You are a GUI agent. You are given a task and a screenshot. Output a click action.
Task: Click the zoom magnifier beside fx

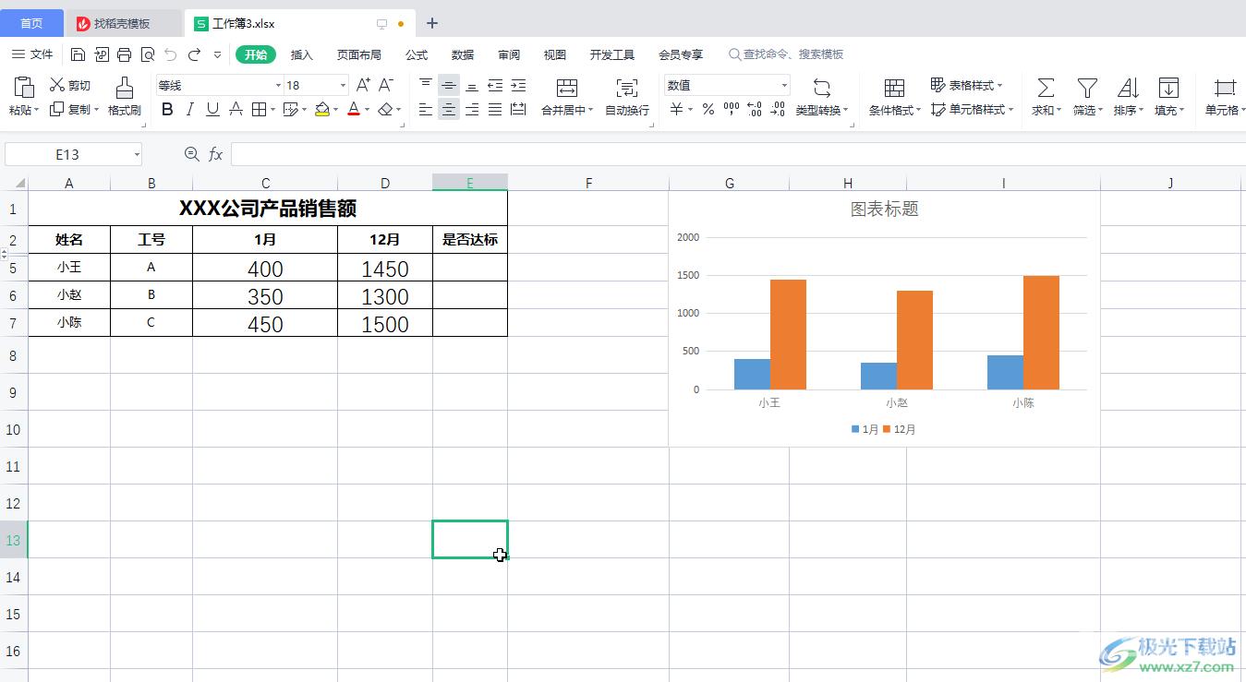(191, 154)
